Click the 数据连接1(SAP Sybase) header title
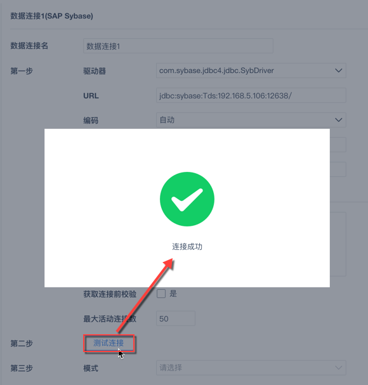This screenshot has width=368, height=385. 51,16
